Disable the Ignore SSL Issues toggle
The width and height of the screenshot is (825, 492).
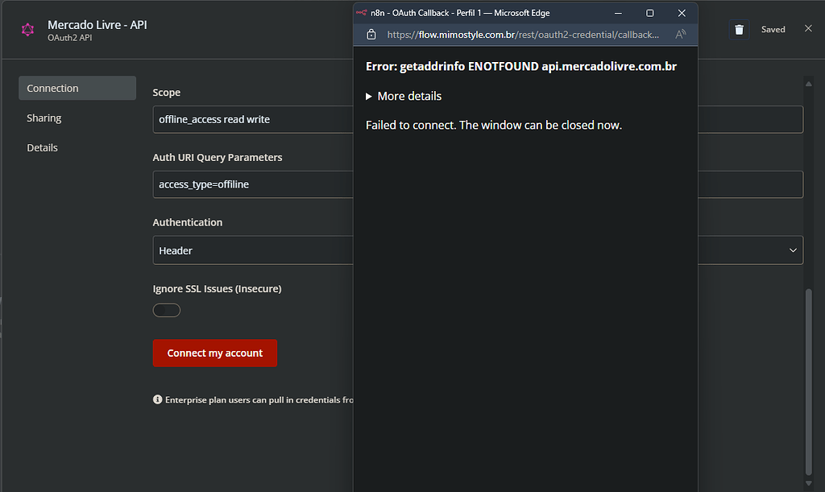166,310
